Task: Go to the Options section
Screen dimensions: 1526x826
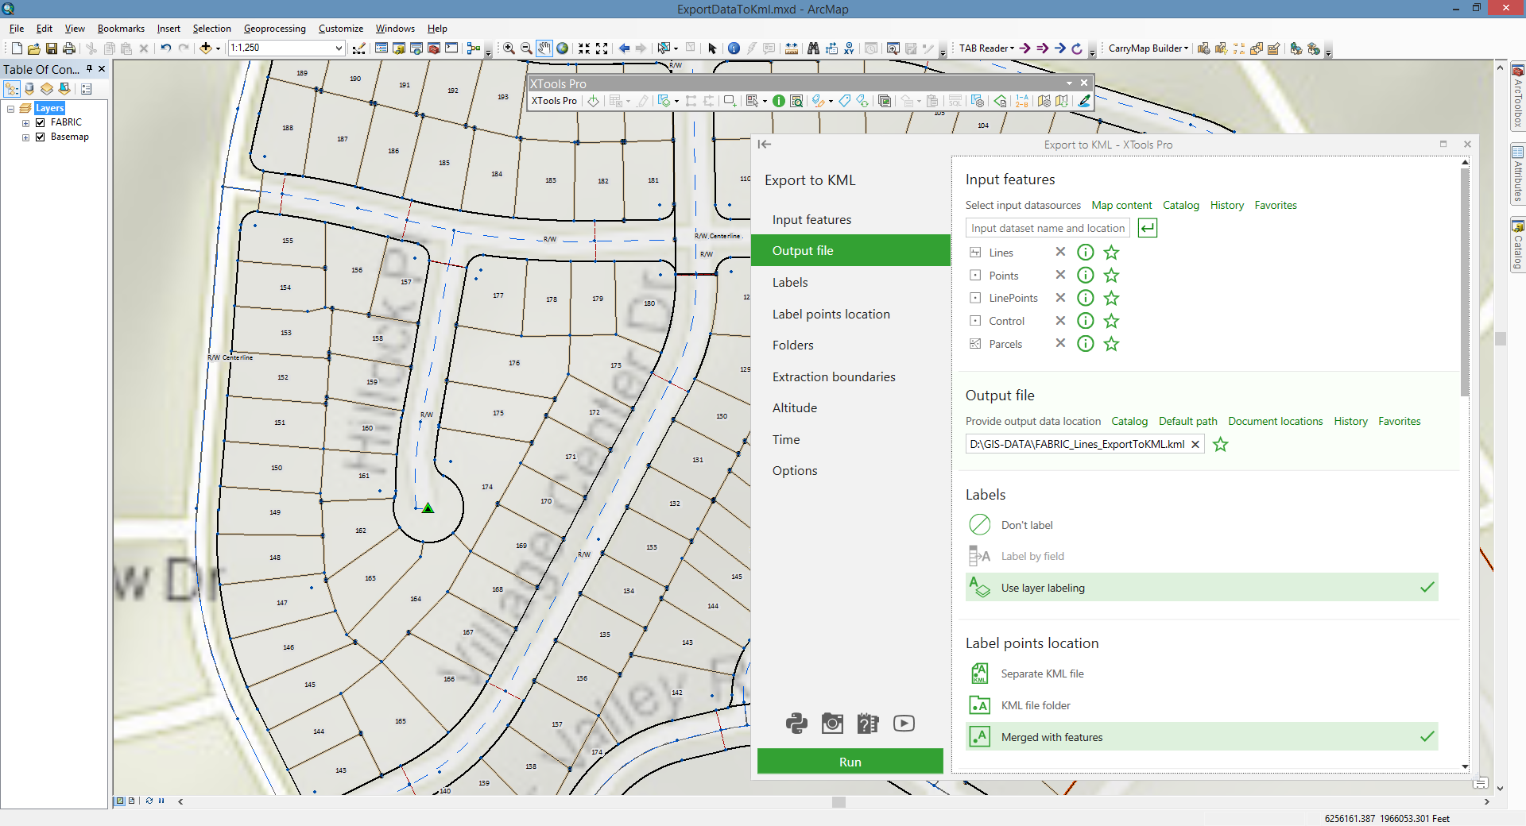Action: tap(795, 471)
